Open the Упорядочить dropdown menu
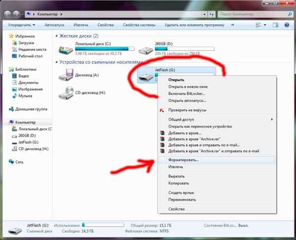This screenshot has height=240, width=296. click(22, 25)
